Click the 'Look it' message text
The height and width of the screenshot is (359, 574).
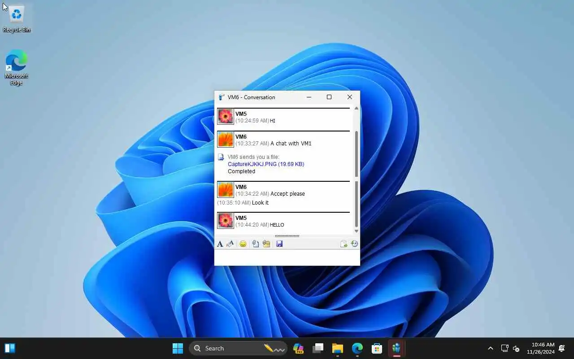tap(261, 203)
